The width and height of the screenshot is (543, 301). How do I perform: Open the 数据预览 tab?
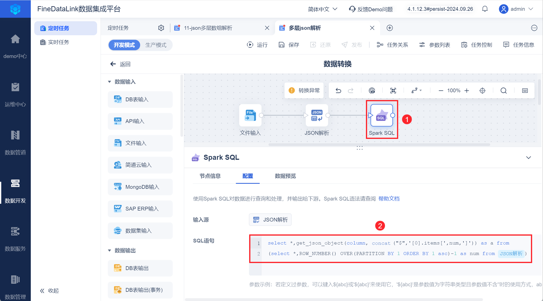[285, 176]
